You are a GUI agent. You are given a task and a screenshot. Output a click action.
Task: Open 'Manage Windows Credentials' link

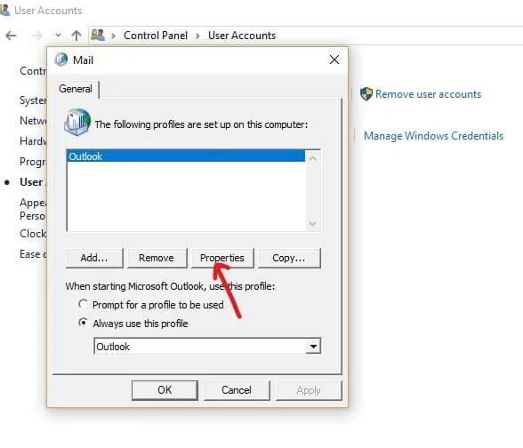[434, 136]
